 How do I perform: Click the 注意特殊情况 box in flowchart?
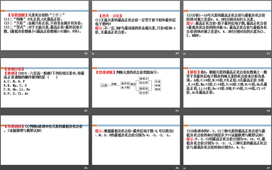click(x=158, y=86)
